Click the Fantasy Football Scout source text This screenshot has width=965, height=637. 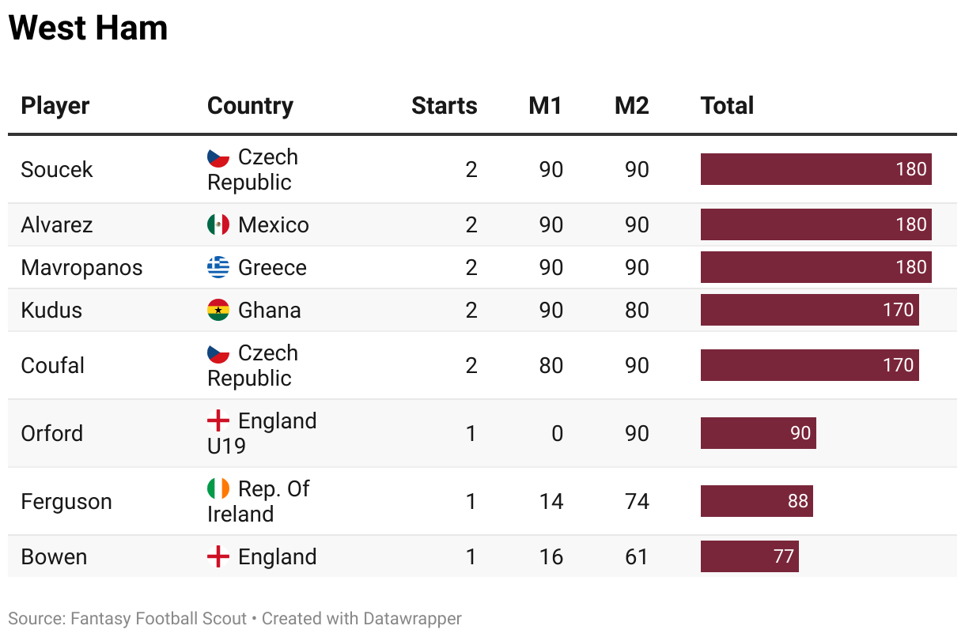tap(158, 619)
